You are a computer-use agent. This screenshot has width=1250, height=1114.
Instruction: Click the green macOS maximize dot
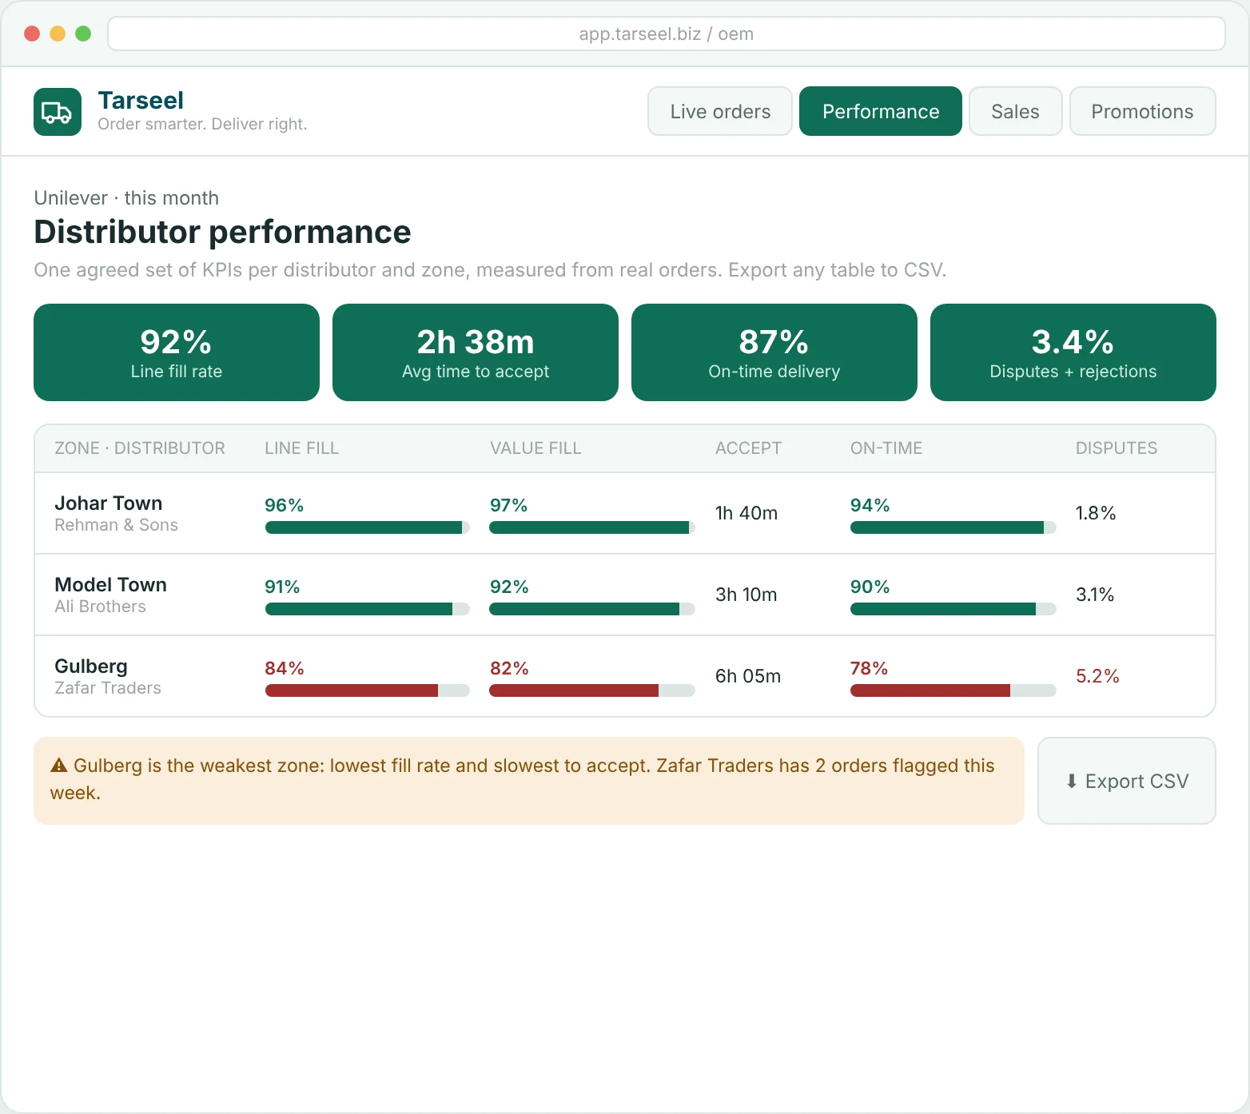83,34
